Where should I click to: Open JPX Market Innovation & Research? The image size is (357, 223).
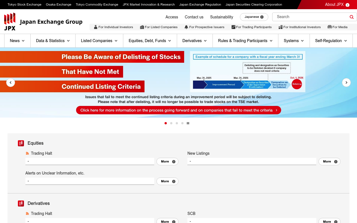coord(149,4)
